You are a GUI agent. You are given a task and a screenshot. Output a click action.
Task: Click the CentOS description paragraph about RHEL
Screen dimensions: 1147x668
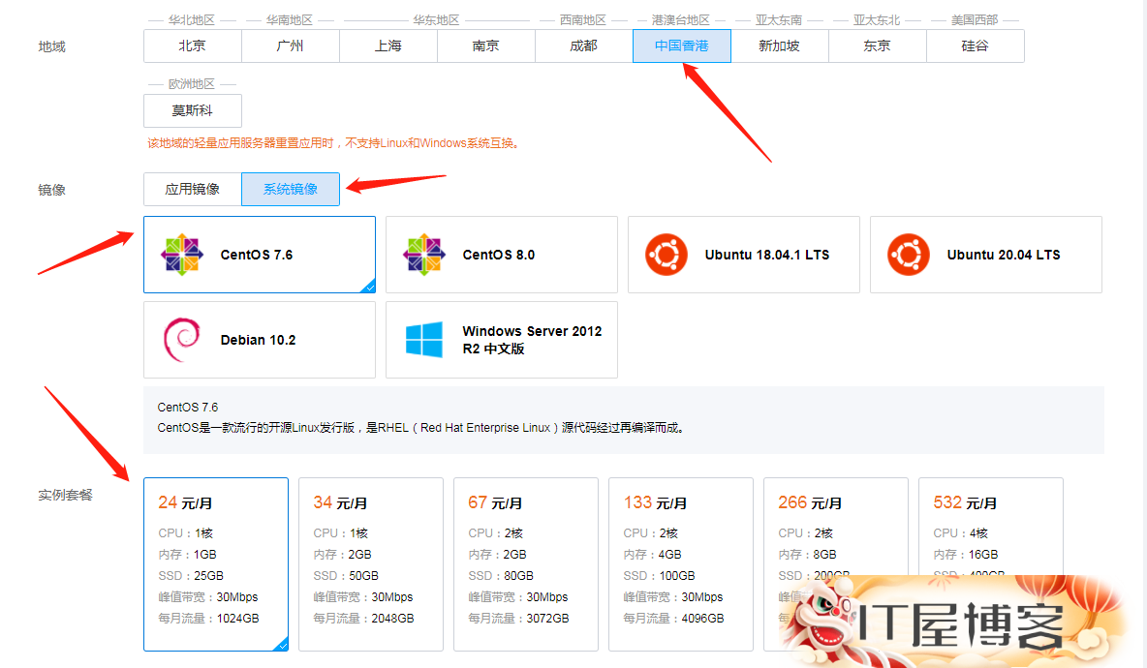pyautogui.click(x=422, y=428)
